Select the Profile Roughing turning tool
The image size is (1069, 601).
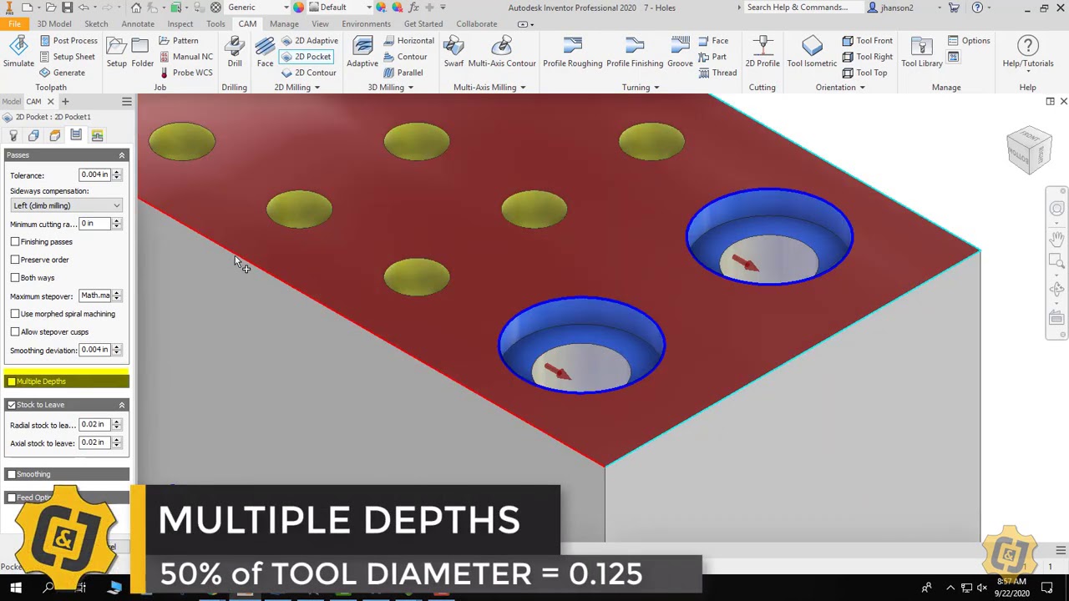coord(572,53)
